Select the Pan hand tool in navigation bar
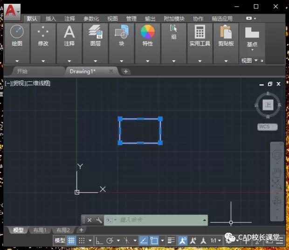This screenshot has height=250, width=289. coord(277,172)
